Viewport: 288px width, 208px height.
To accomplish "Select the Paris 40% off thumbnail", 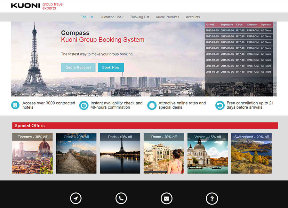I will (x=120, y=154).
